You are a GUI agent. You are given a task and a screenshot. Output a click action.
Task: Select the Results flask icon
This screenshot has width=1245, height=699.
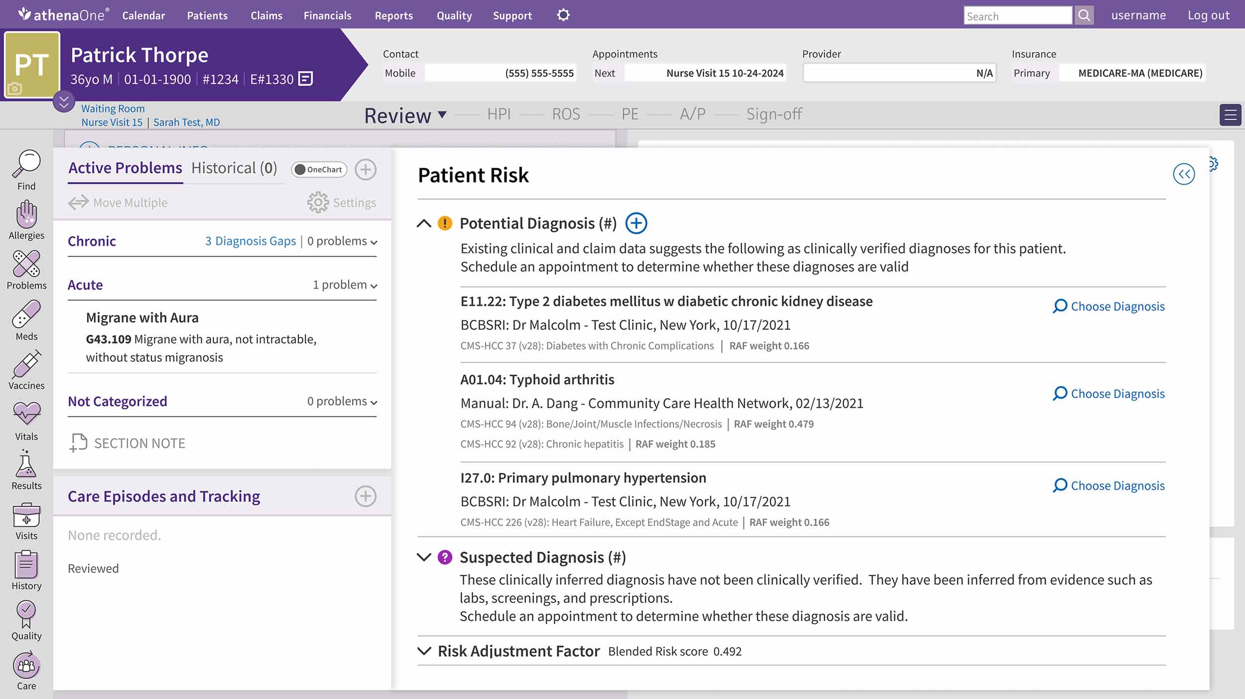[x=26, y=468]
